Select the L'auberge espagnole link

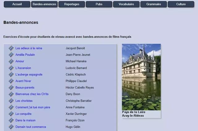click(29, 75)
